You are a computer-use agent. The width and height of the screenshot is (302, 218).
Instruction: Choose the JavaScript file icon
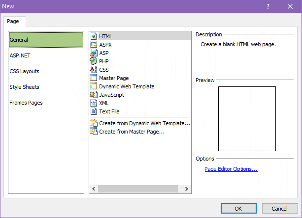[x=94, y=95]
